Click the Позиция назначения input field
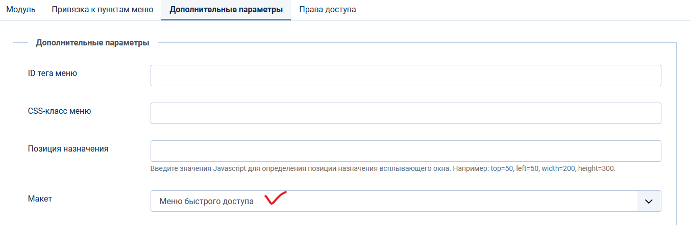 406,151
